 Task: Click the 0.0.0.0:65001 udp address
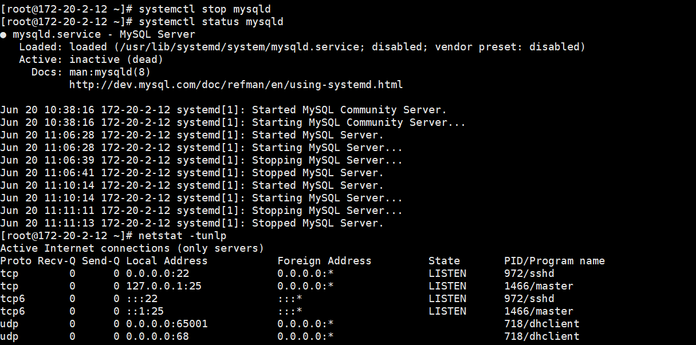(167, 324)
